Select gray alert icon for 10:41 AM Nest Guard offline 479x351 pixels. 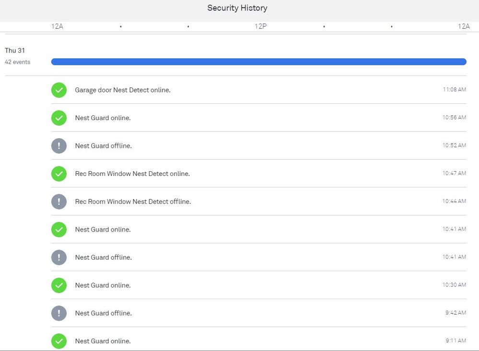tap(59, 257)
